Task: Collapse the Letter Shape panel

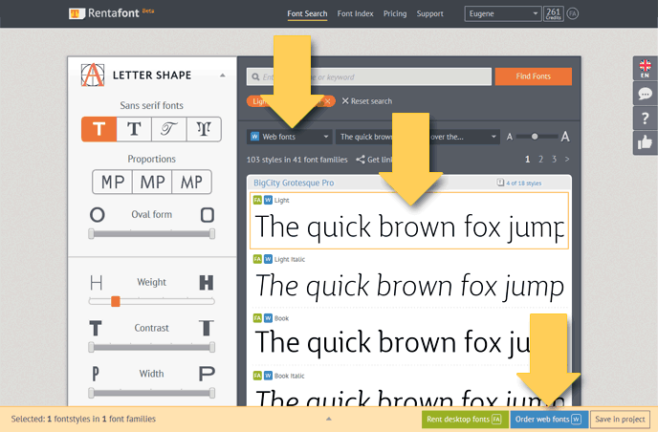Action: point(223,76)
